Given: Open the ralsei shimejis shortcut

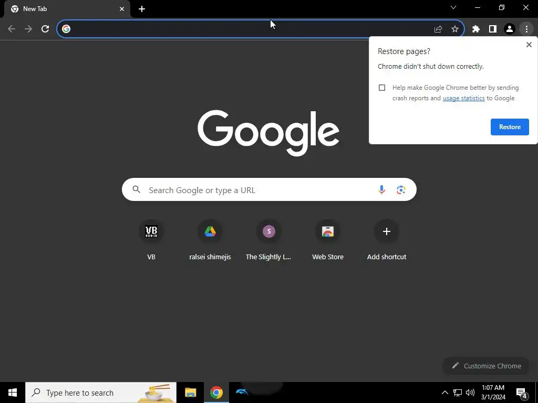Looking at the screenshot, I should [210, 240].
